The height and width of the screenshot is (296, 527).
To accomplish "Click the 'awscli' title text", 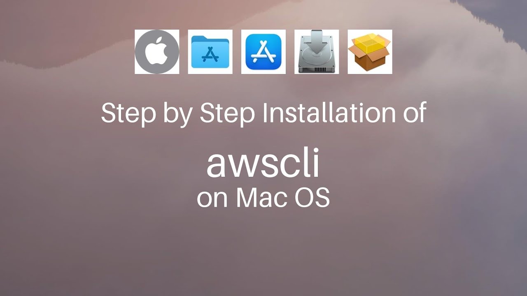I will 263,164.
